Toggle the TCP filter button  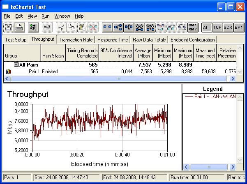[217, 28]
